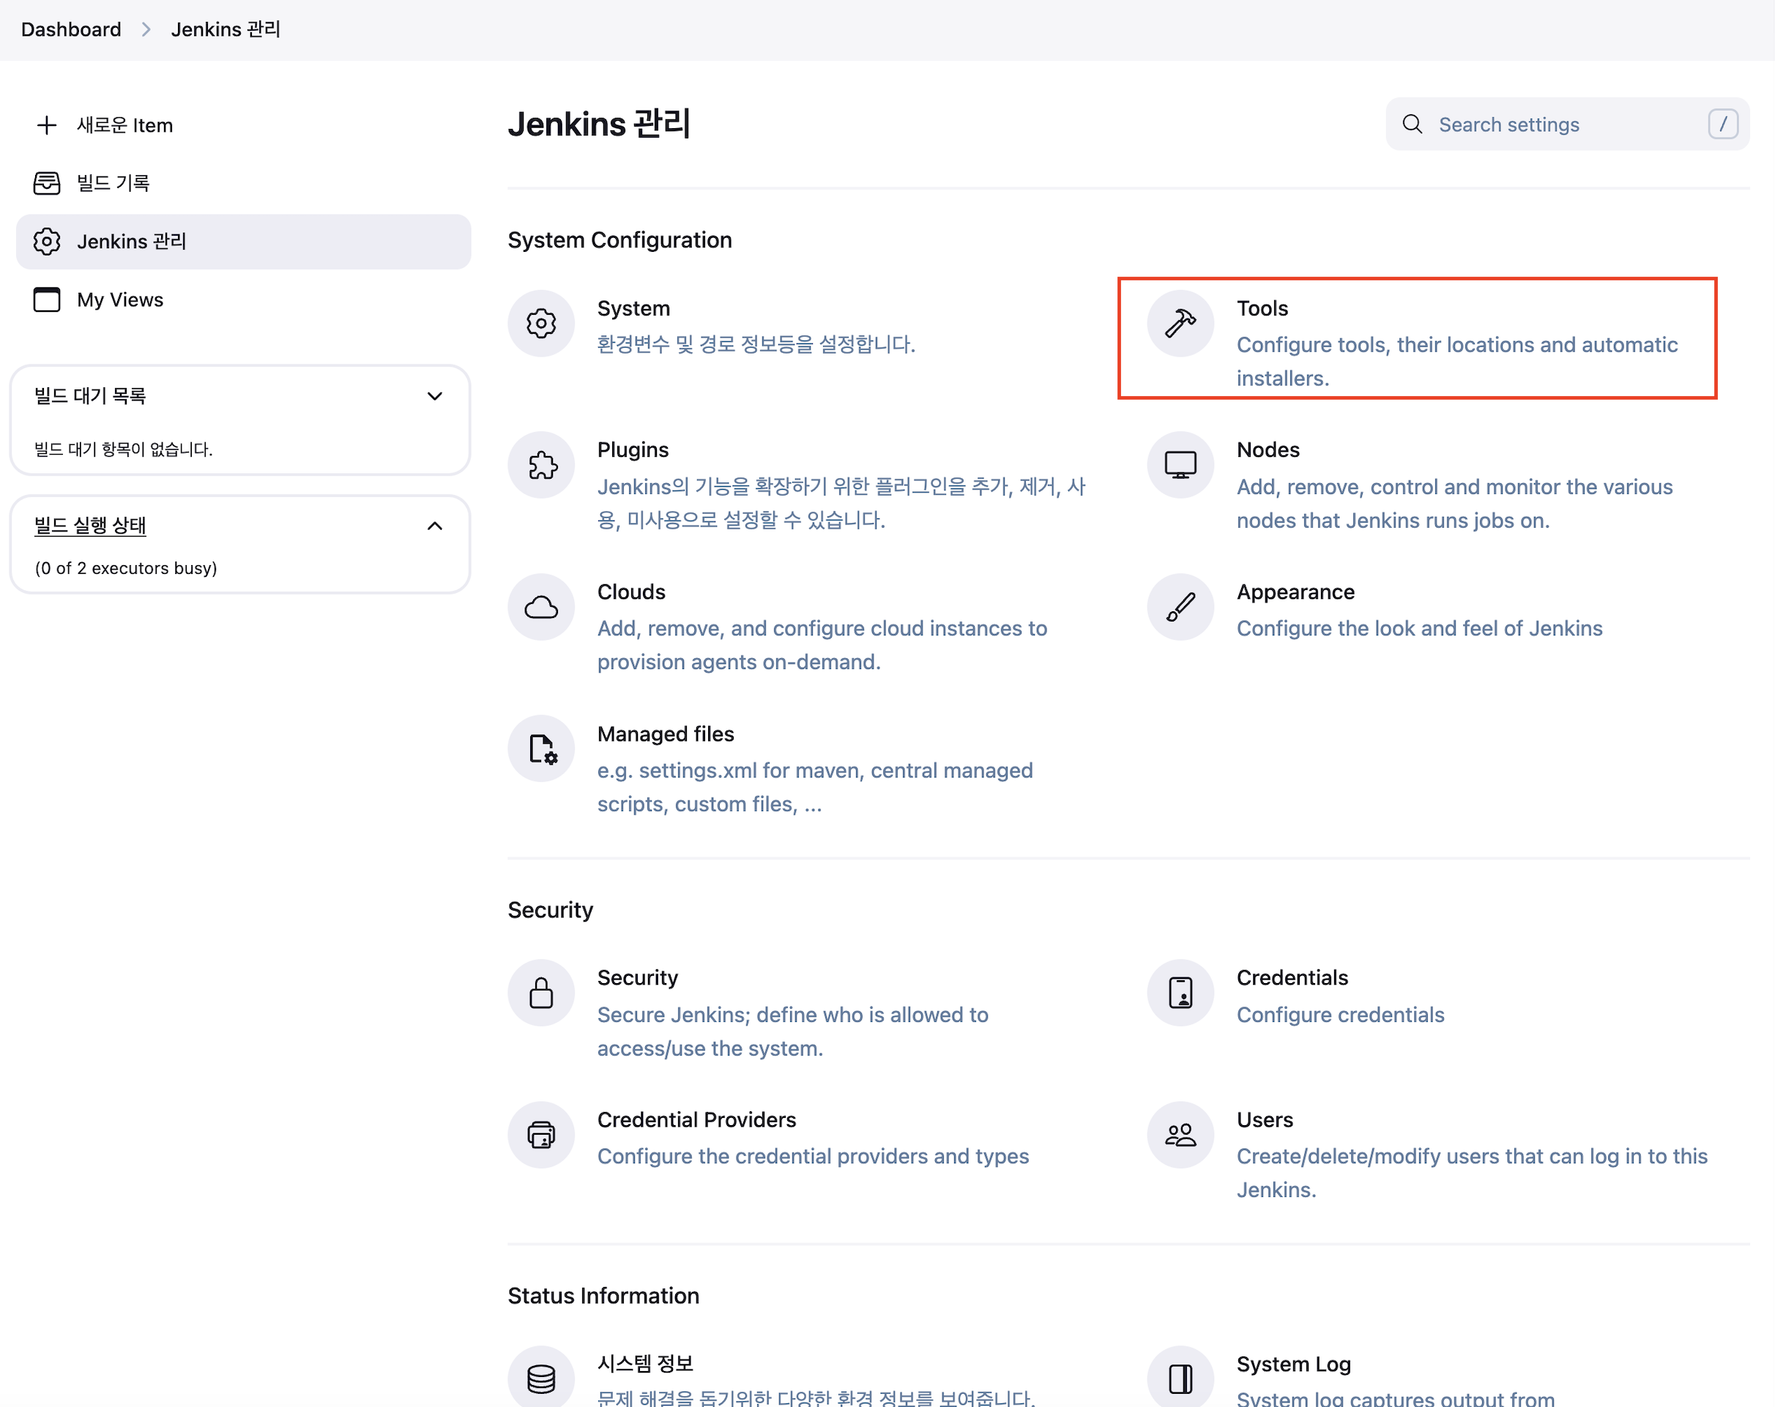The width and height of the screenshot is (1775, 1407).
Task: Click the magnifier icon in Search settings
Action: pyautogui.click(x=1412, y=124)
